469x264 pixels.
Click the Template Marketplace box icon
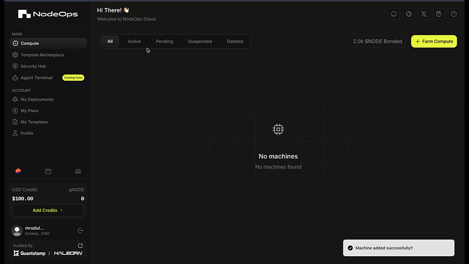[x=15, y=55]
